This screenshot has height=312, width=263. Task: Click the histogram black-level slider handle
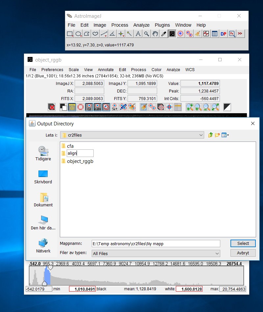44,283
